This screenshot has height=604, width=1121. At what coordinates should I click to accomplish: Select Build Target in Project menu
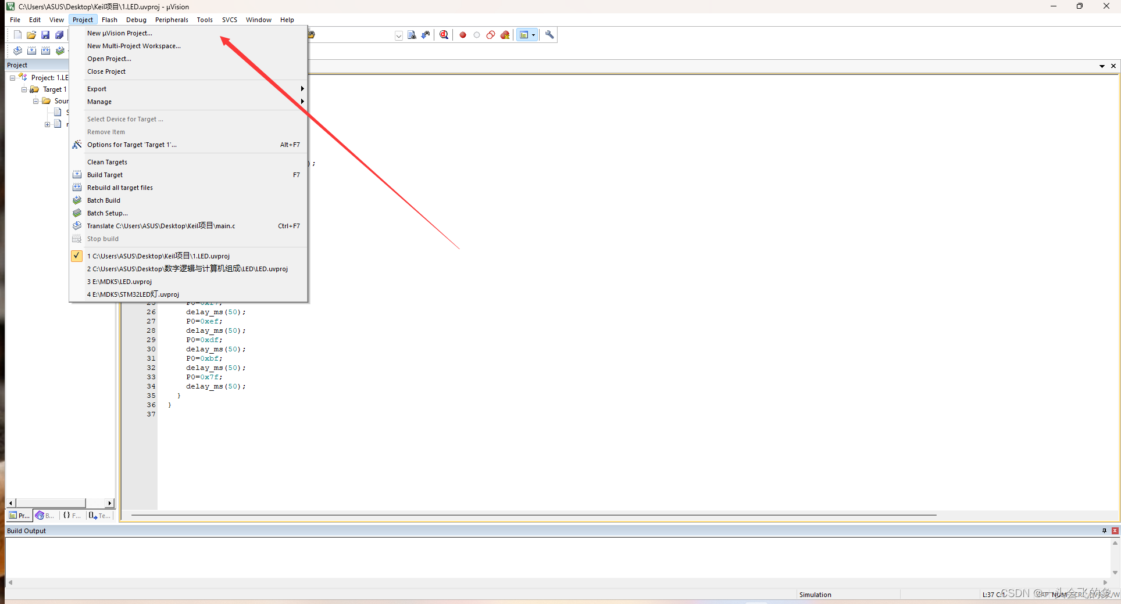tap(188, 175)
